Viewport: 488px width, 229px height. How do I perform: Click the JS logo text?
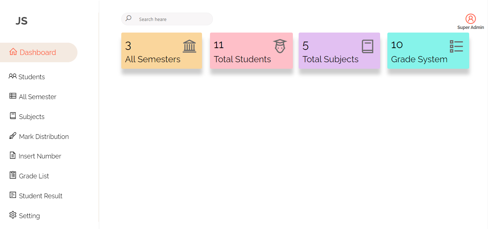click(21, 21)
